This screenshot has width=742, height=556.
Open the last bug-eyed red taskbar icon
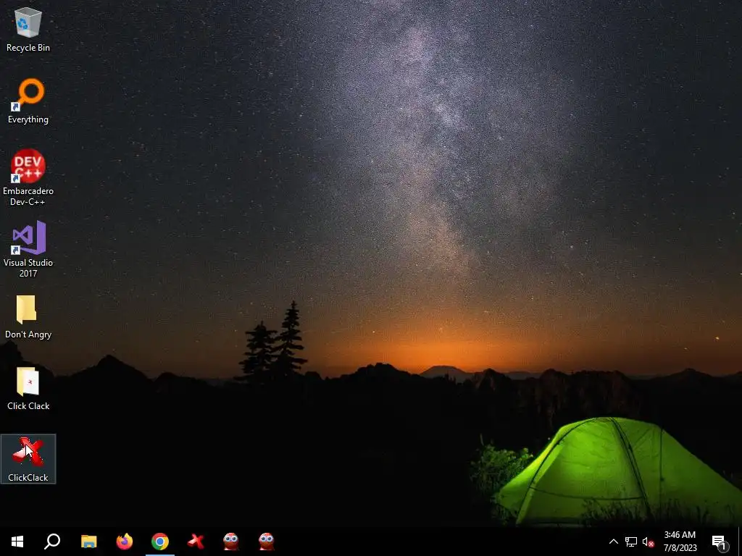click(267, 542)
